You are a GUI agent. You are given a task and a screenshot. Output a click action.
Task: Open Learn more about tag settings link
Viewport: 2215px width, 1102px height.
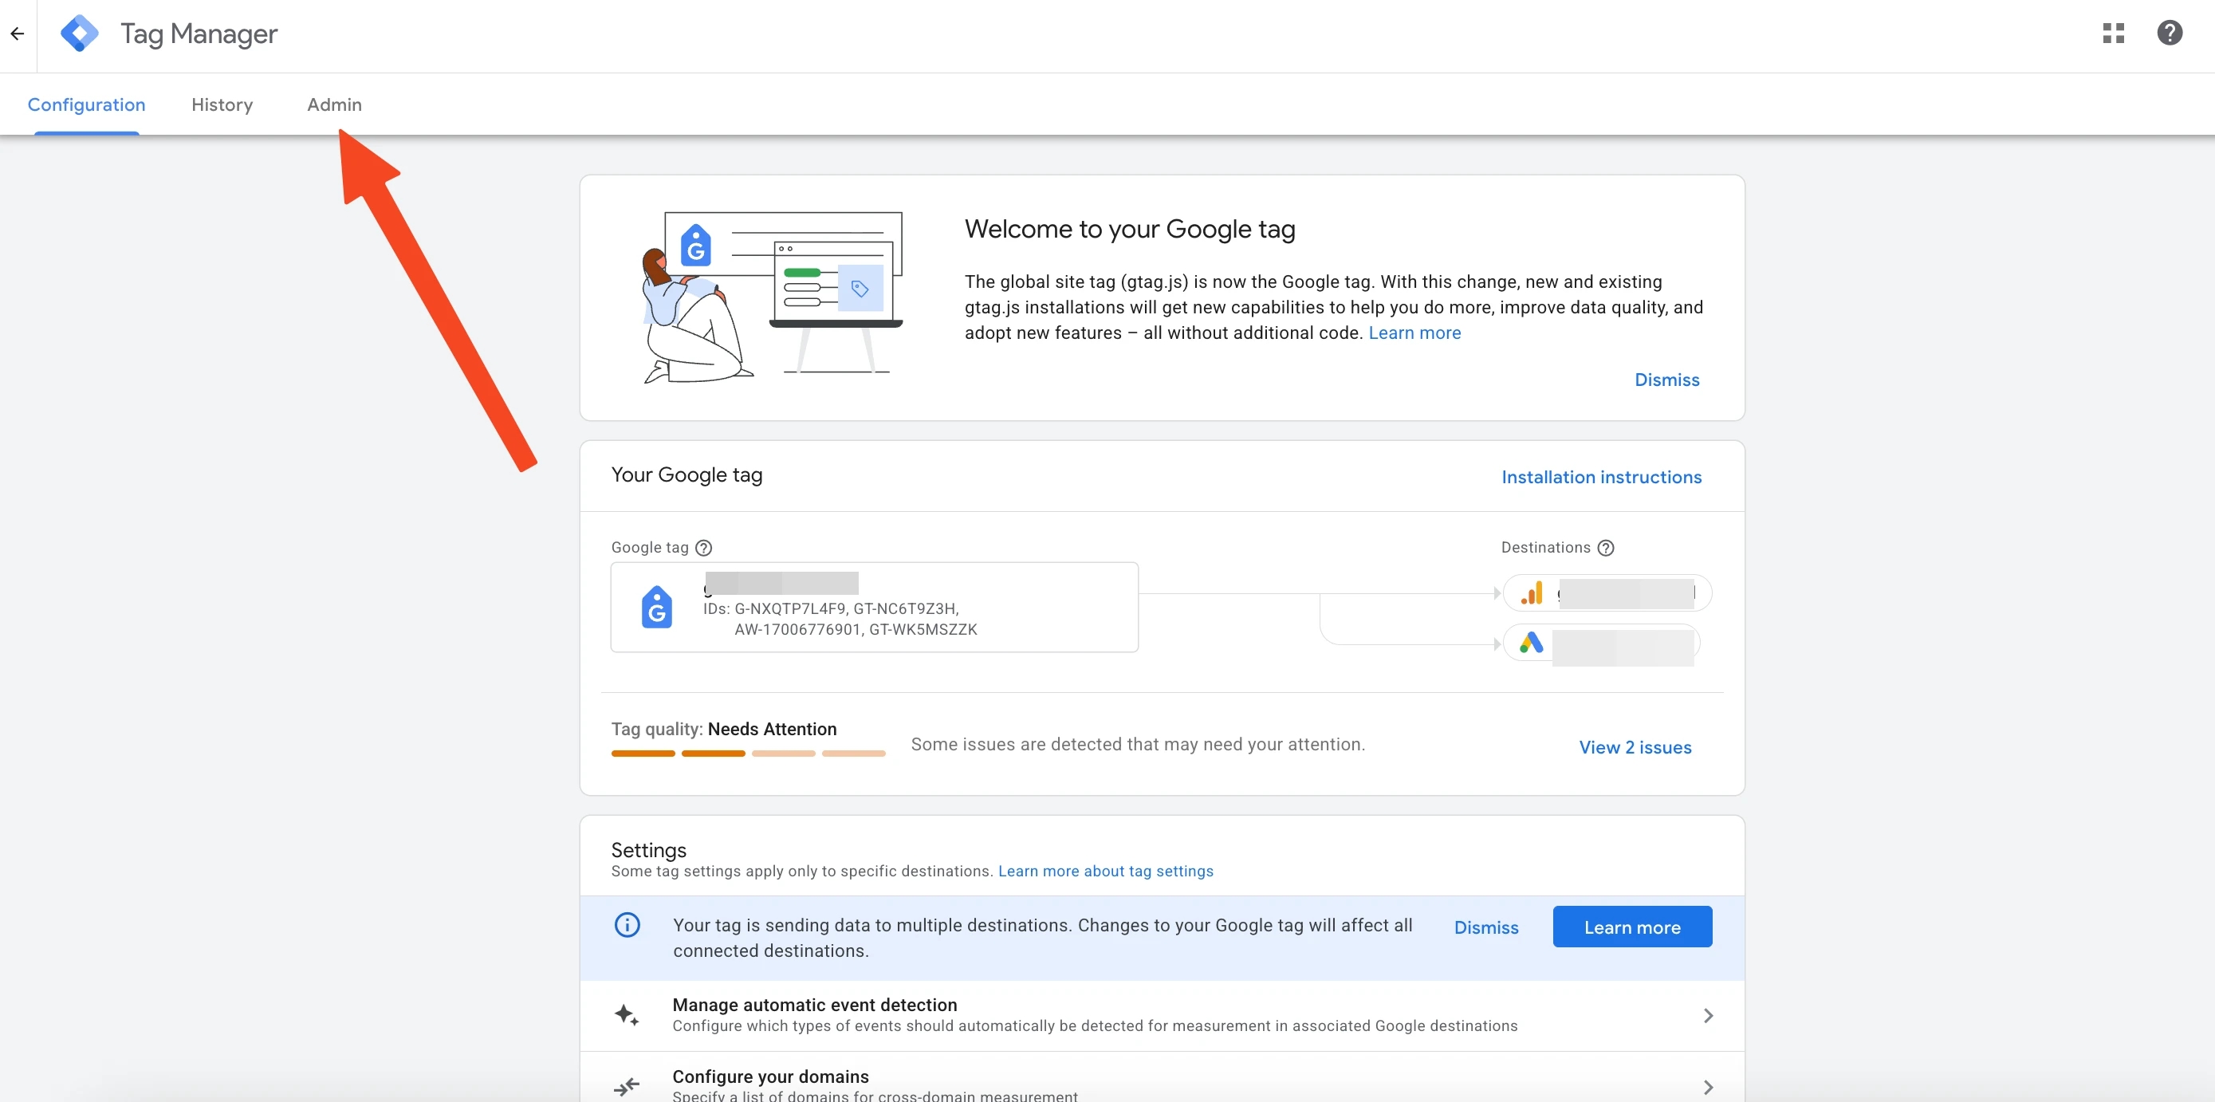tap(1105, 871)
